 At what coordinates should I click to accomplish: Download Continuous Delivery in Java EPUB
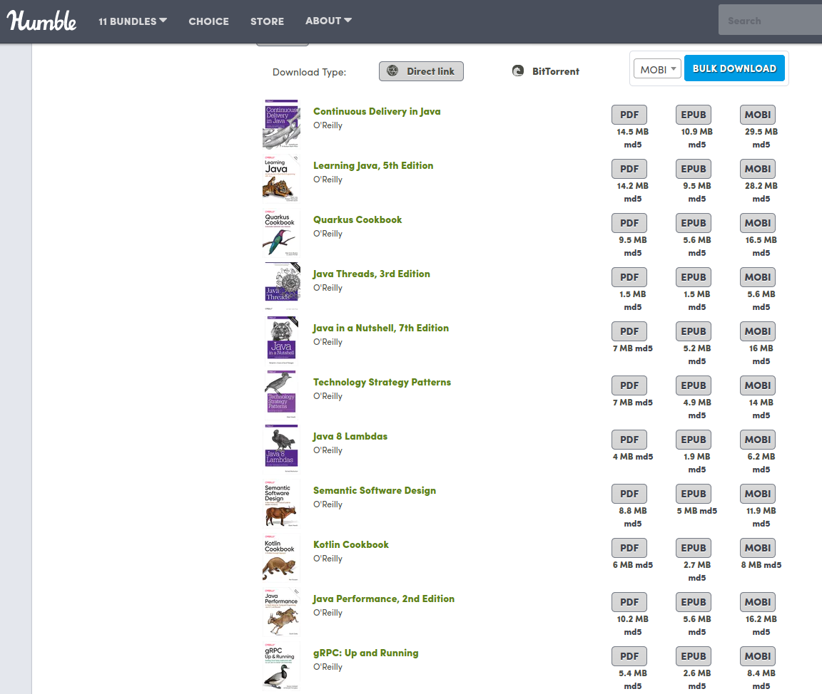click(x=693, y=115)
